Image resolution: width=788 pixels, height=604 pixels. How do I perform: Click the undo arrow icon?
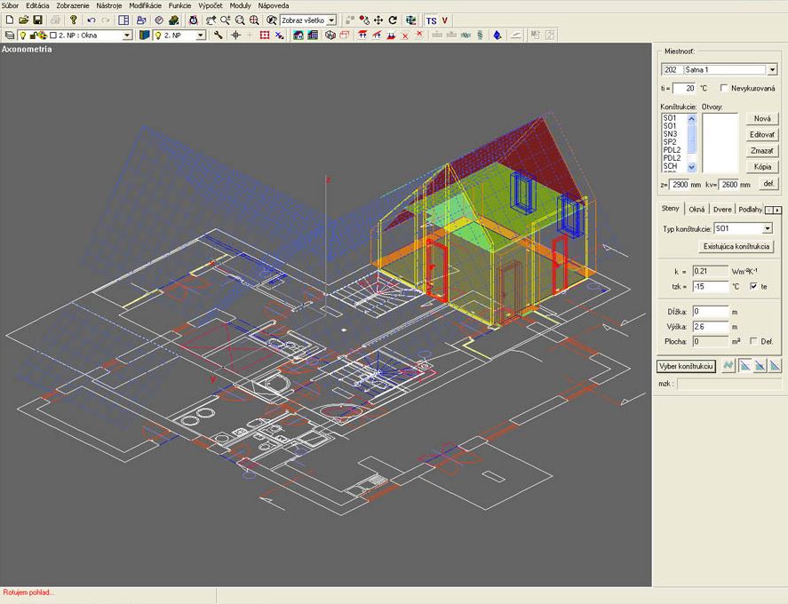pyautogui.click(x=91, y=20)
